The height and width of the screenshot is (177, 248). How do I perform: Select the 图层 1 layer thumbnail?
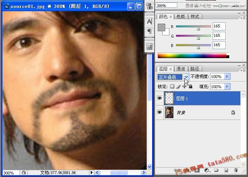click(x=169, y=98)
